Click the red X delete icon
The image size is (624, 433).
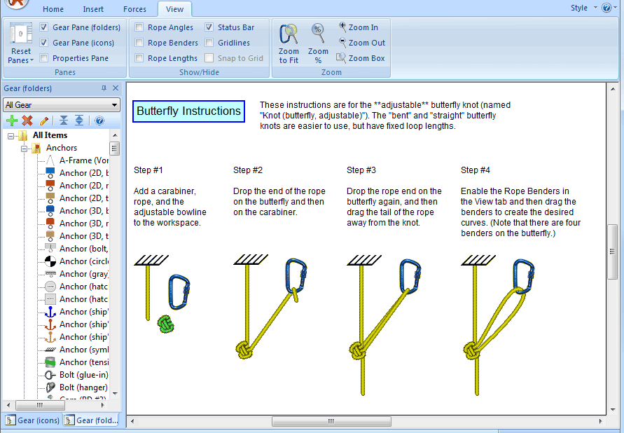tap(27, 121)
